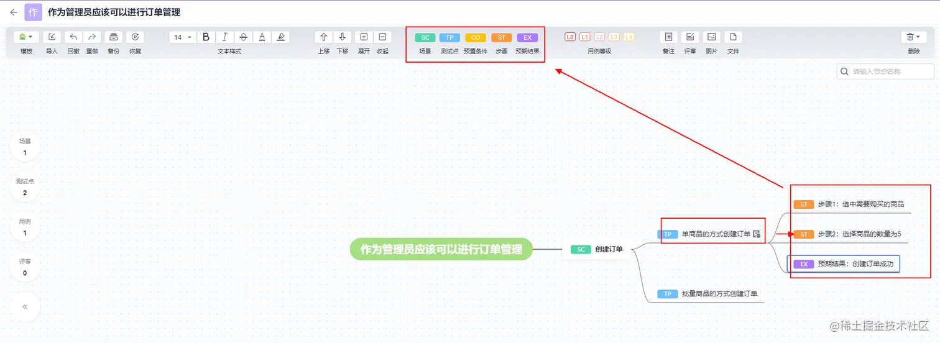Screen dimensions: 940x343
Task: Apply the CO 预置条件 tag
Action: click(x=476, y=38)
